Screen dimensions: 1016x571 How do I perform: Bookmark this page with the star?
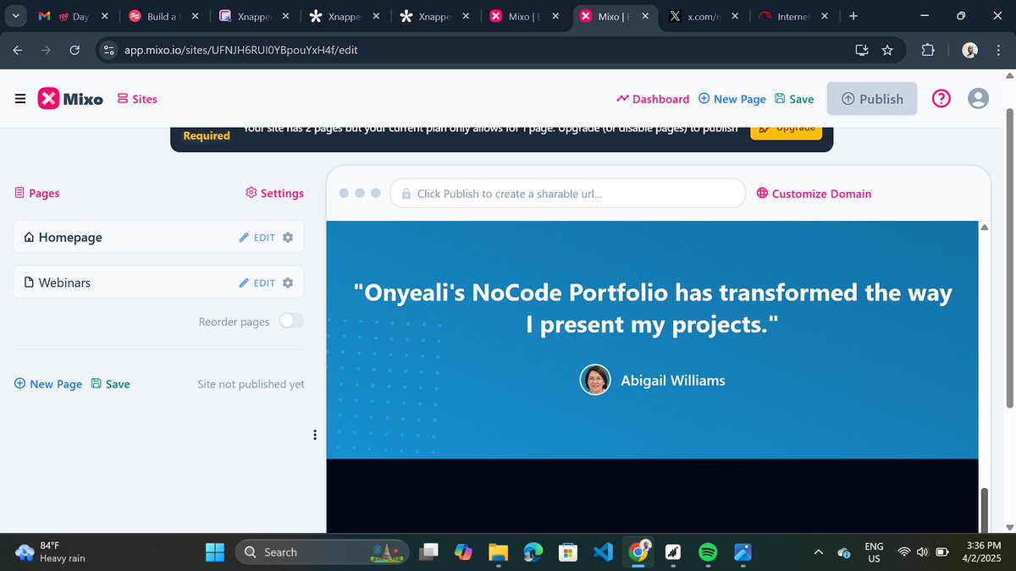tap(887, 50)
